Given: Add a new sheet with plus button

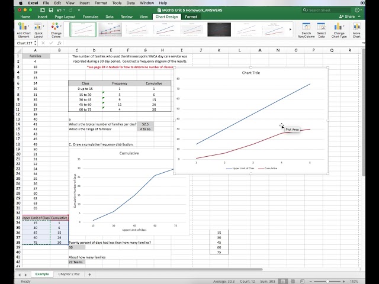Looking at the screenshot, I should tap(89, 275).
